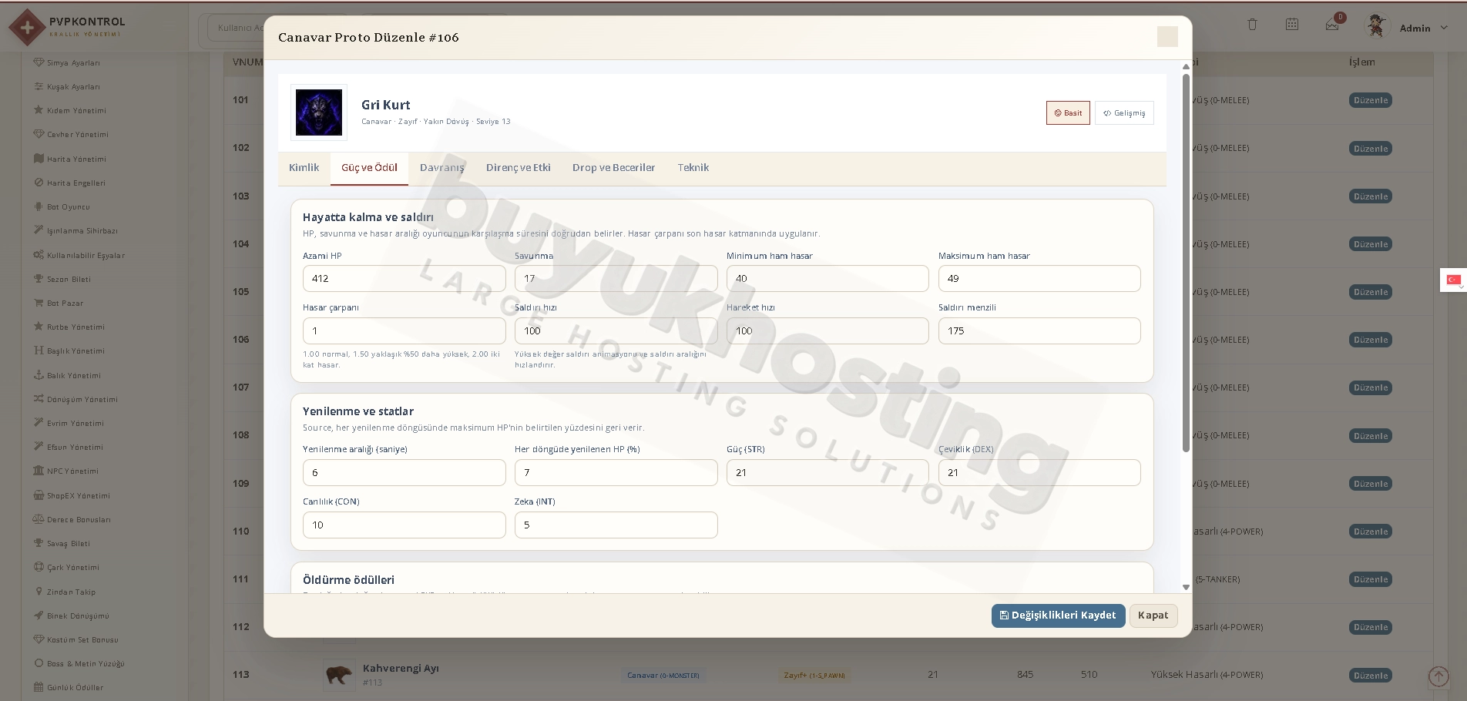Click the Savunma input field
This screenshot has width=1467, height=701.
(616, 279)
